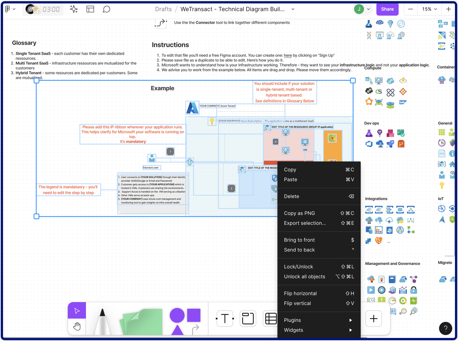Zoom in with the plus button

[x=448, y=9]
